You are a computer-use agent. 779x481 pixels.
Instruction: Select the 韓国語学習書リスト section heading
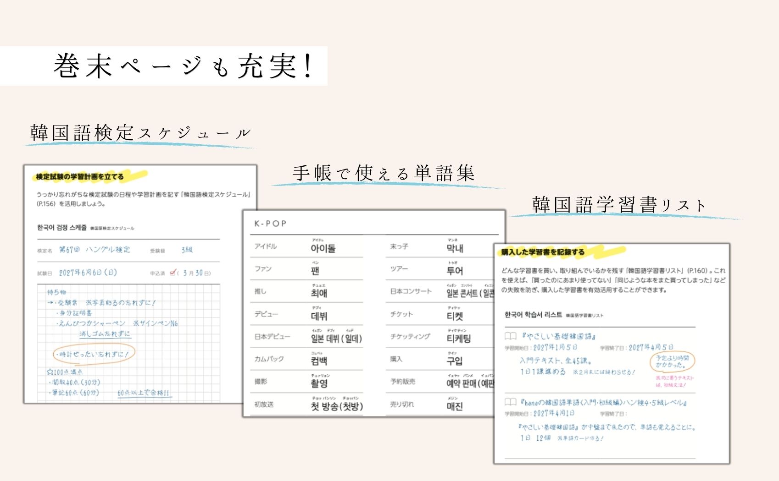(619, 204)
